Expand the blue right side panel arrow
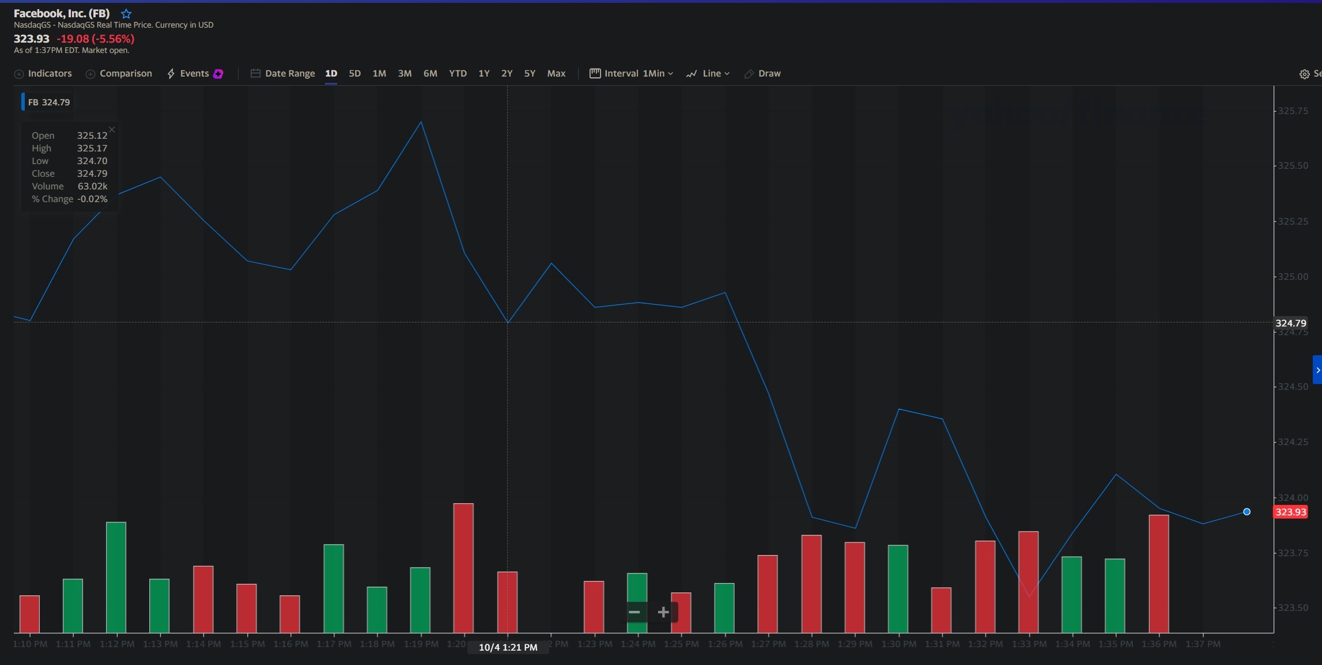Screen dimensions: 1322x665 click(1317, 370)
